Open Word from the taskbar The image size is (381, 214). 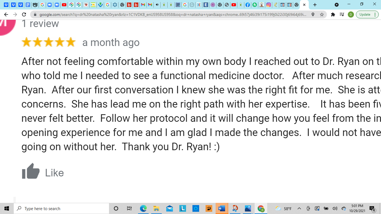[x=222, y=208]
